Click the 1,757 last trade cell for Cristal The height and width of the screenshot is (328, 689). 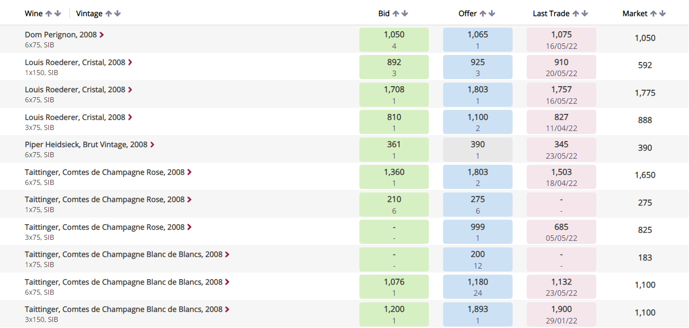pos(561,95)
